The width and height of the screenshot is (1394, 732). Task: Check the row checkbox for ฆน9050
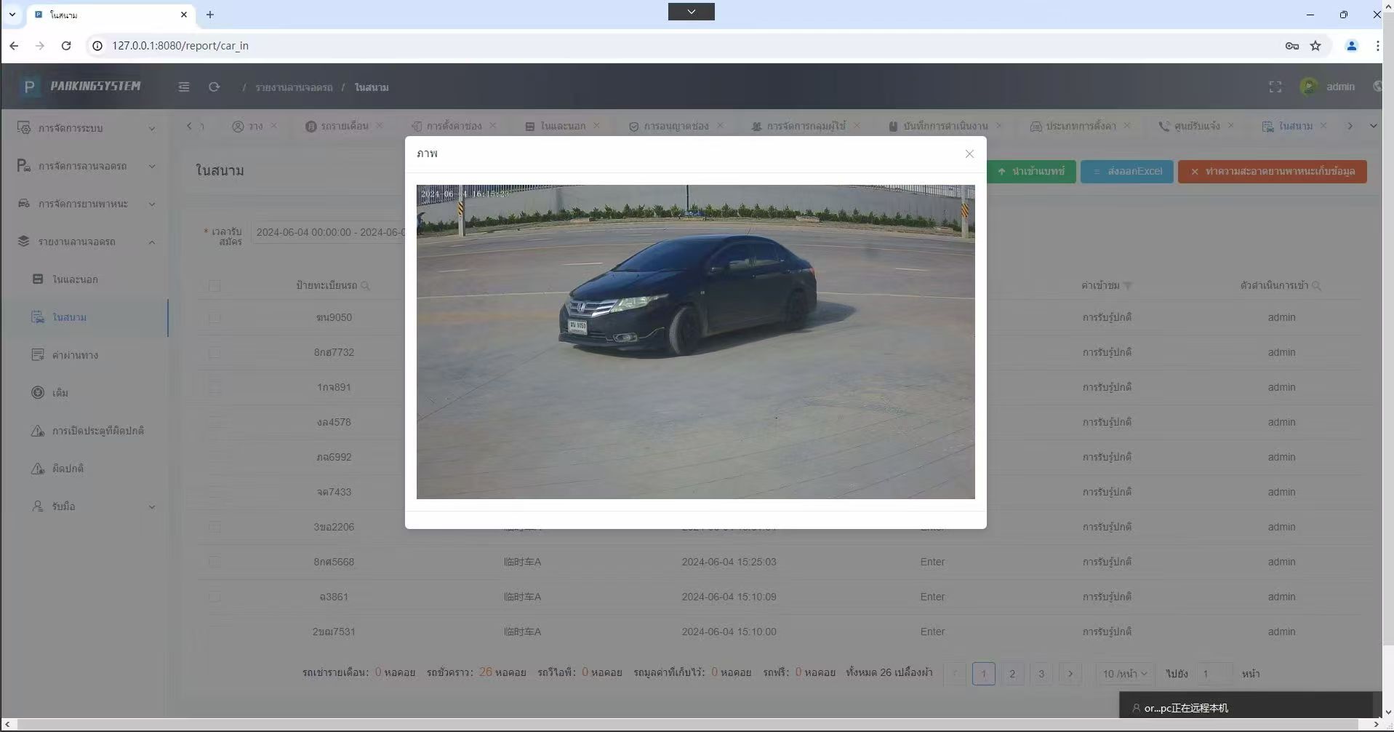[x=215, y=318]
